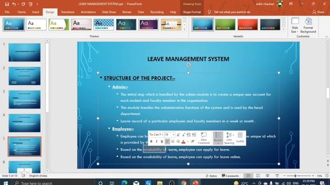Open the Shape Format tab
The height and width of the screenshot is (185, 330).
[192, 12]
